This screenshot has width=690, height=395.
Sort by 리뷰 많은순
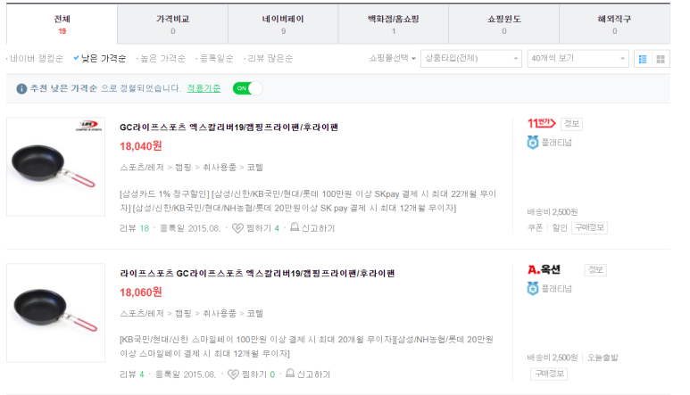pyautogui.click(x=268, y=59)
